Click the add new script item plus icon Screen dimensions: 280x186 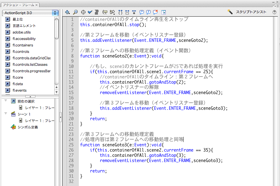(67, 12)
